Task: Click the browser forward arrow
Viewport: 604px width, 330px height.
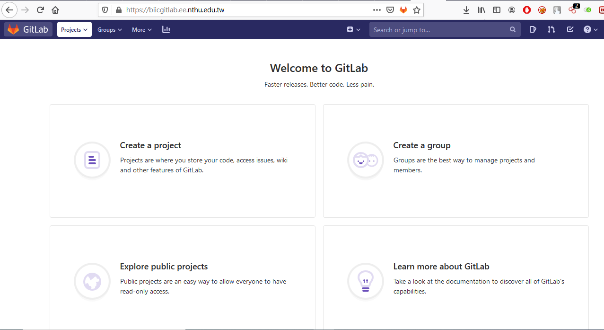Action: (25, 9)
